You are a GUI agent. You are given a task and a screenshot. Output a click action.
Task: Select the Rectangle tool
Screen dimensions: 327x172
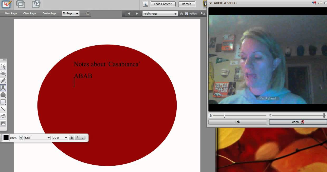coord(3,102)
